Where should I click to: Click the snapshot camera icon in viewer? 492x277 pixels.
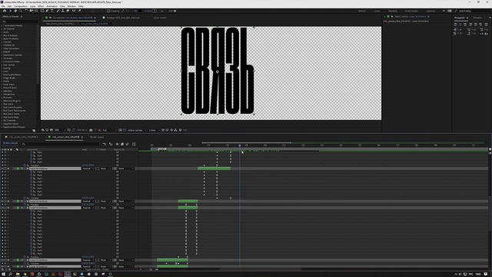91,130
